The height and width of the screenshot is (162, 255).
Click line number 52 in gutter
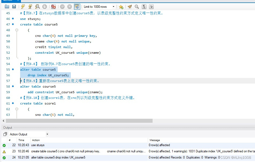[8, 53]
